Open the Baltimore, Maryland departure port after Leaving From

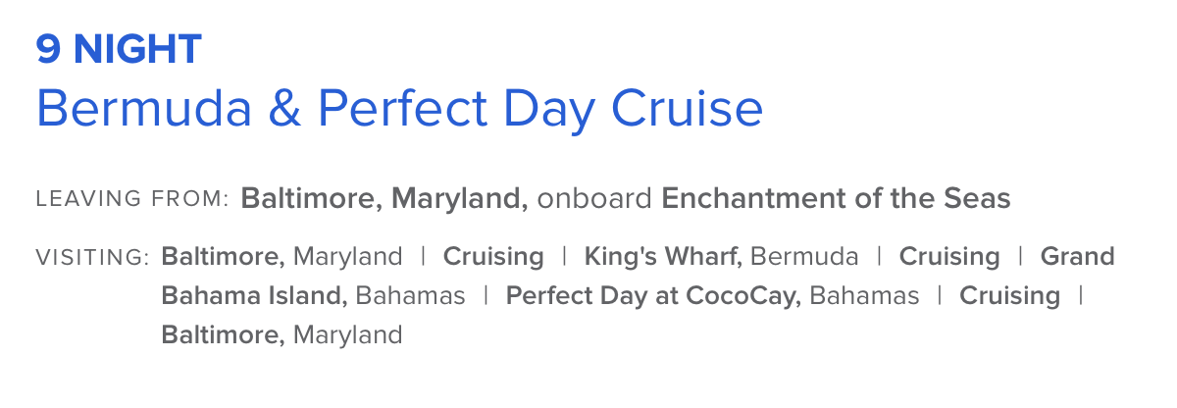click(x=384, y=200)
